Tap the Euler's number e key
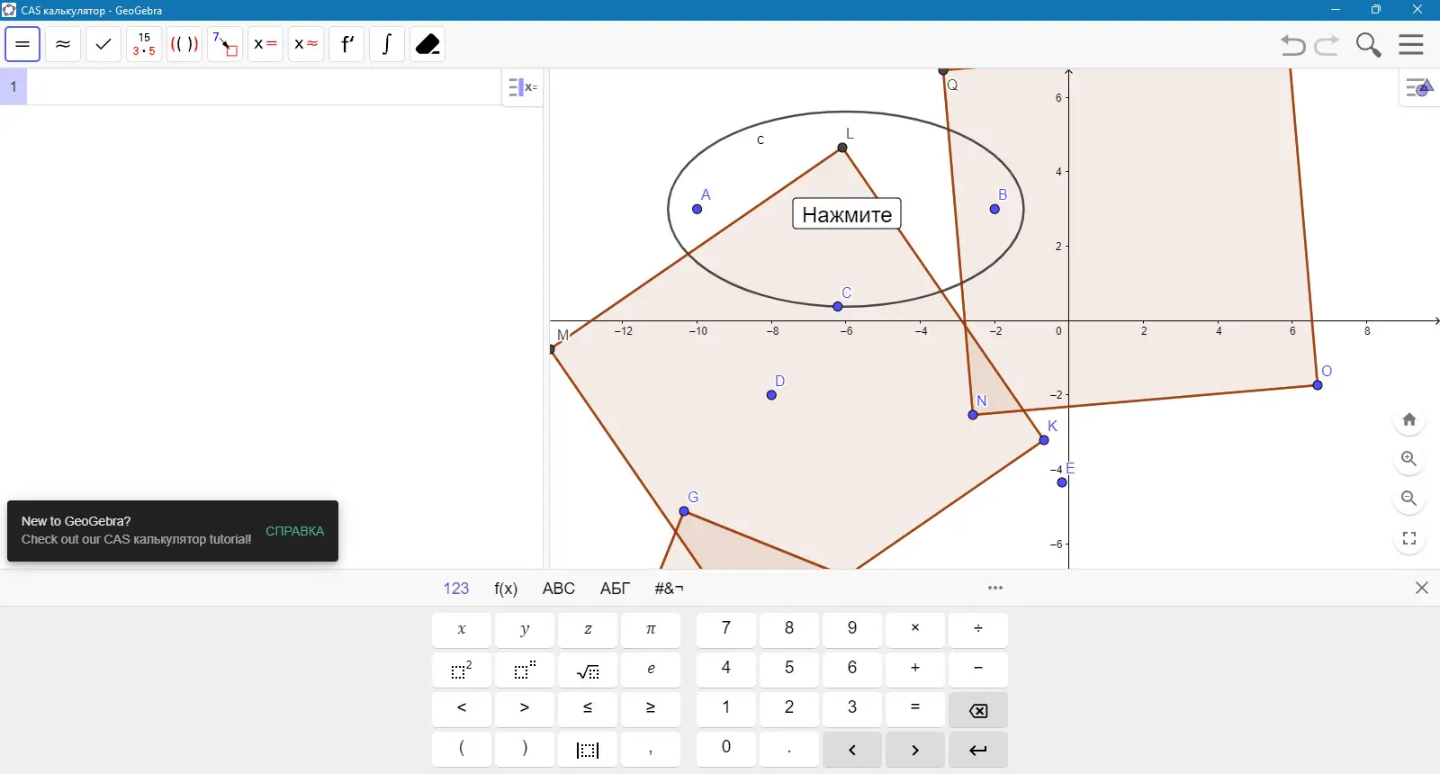This screenshot has height=774, width=1440. (x=651, y=670)
